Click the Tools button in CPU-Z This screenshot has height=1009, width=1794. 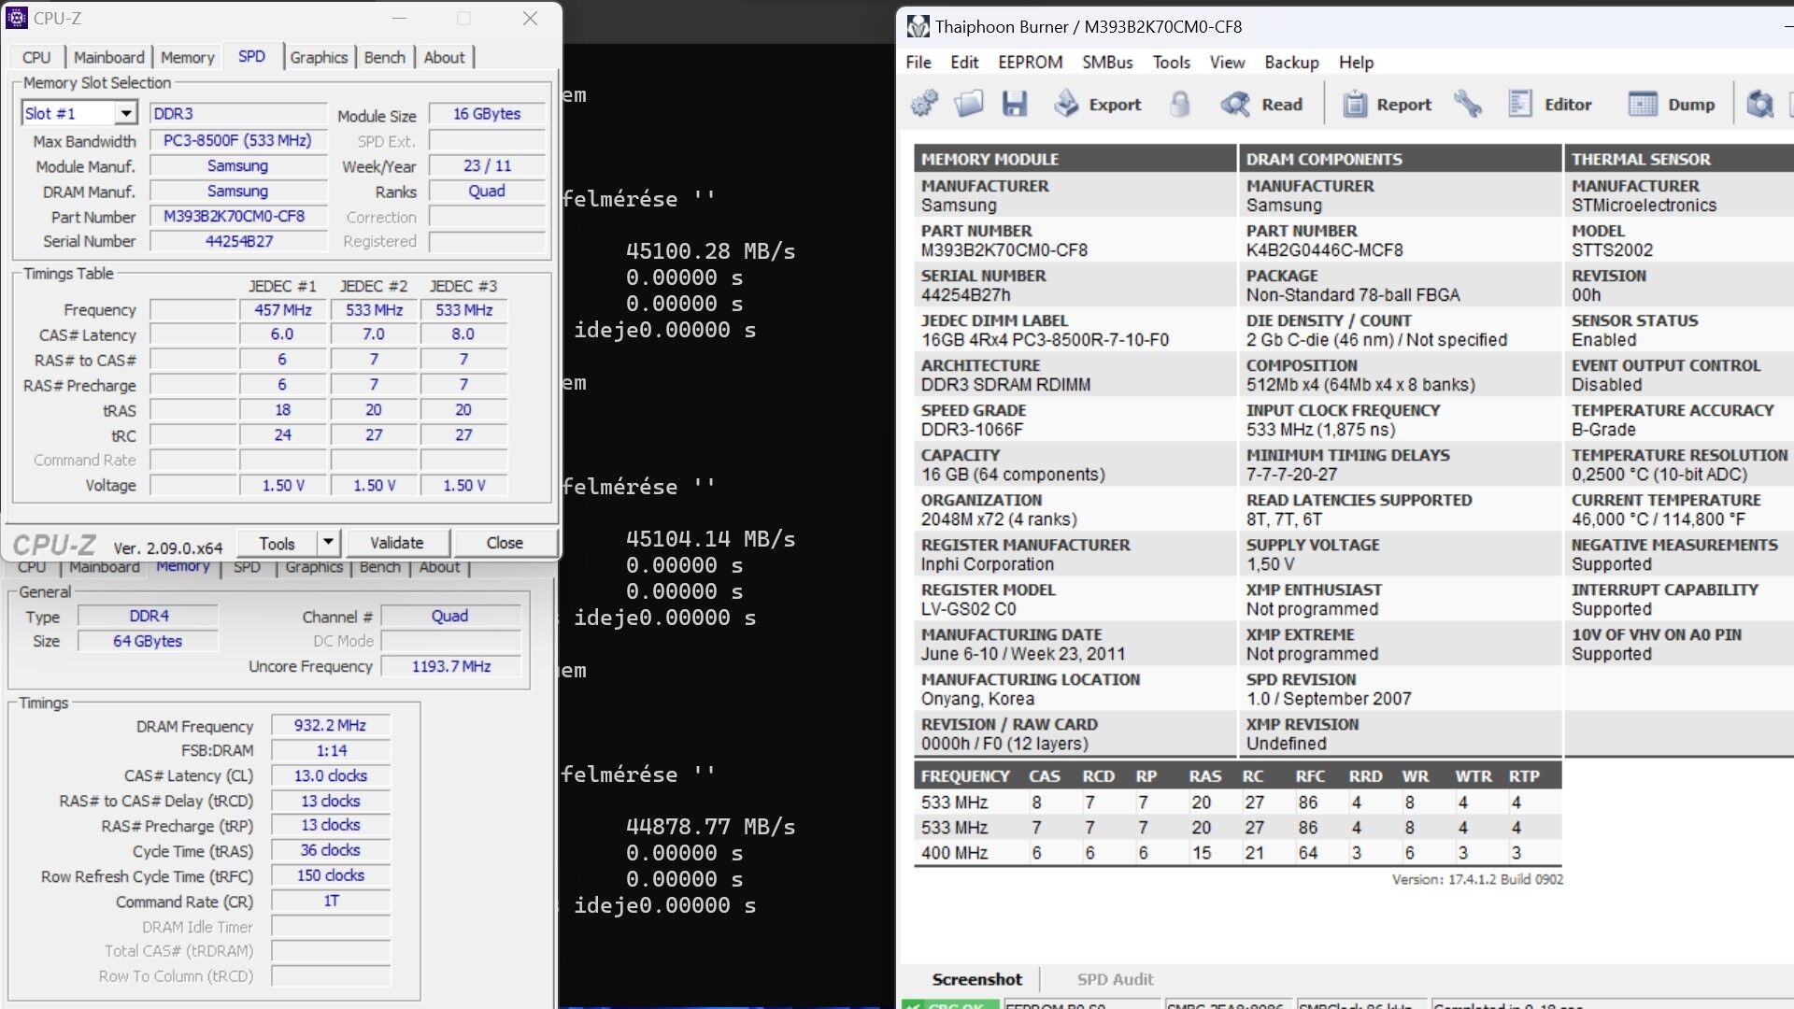point(277,542)
